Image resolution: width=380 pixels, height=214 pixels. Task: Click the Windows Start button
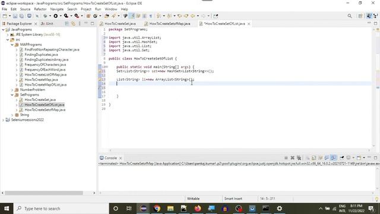pos(7,209)
